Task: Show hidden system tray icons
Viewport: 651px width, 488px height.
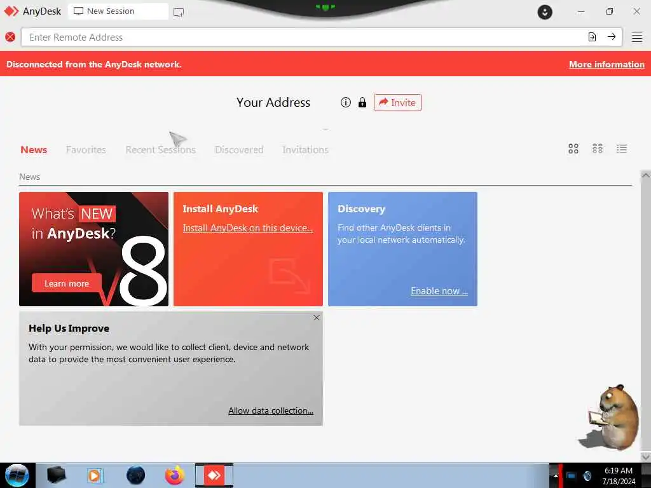Action: coord(555,476)
